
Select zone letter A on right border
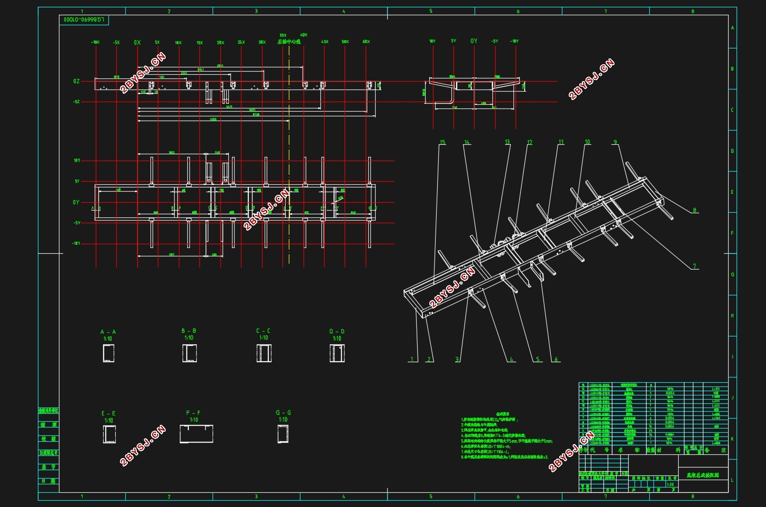(x=732, y=28)
